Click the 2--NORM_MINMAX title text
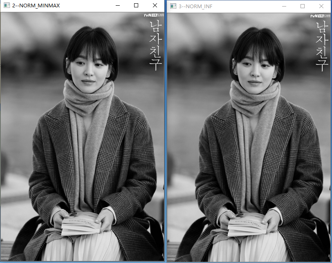The width and height of the screenshot is (332, 263). coord(36,5)
